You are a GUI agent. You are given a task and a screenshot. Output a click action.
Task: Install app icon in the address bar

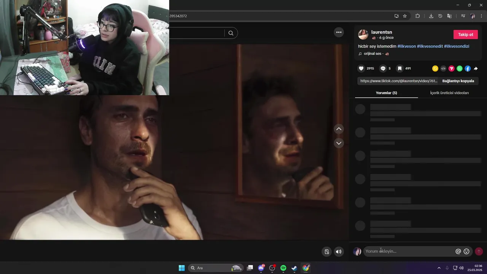396,16
